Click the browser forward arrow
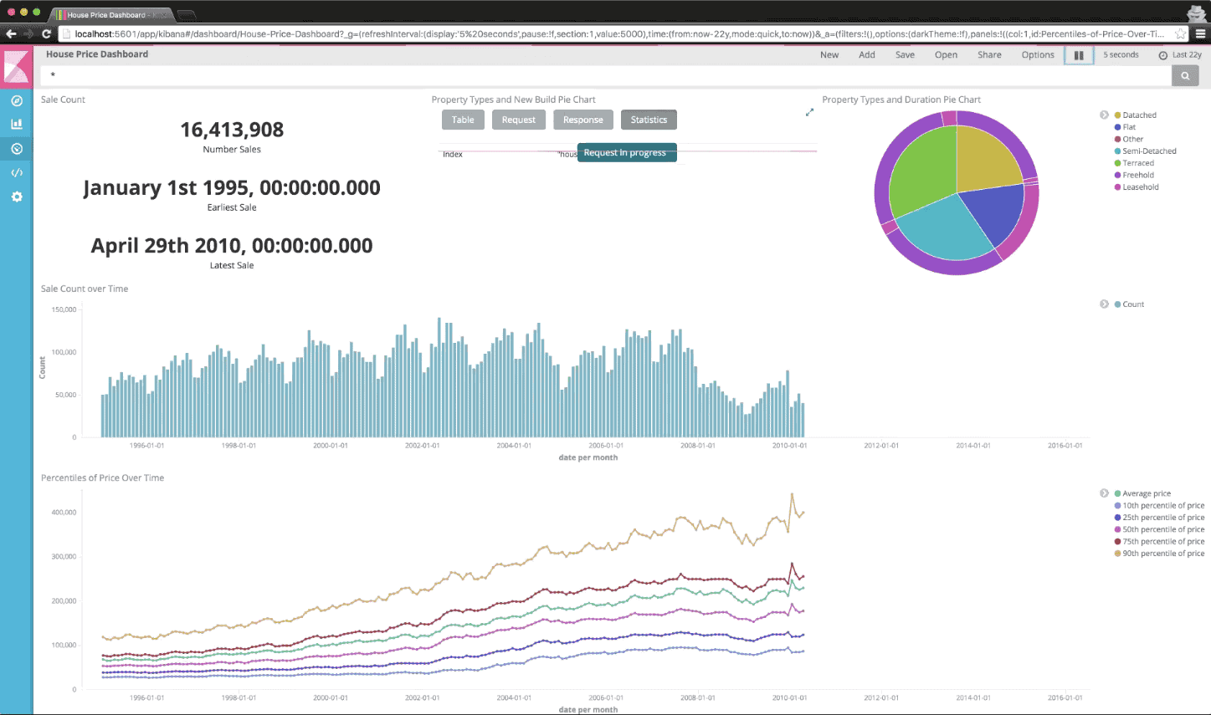Viewport: 1211px width, 715px height. [x=29, y=34]
